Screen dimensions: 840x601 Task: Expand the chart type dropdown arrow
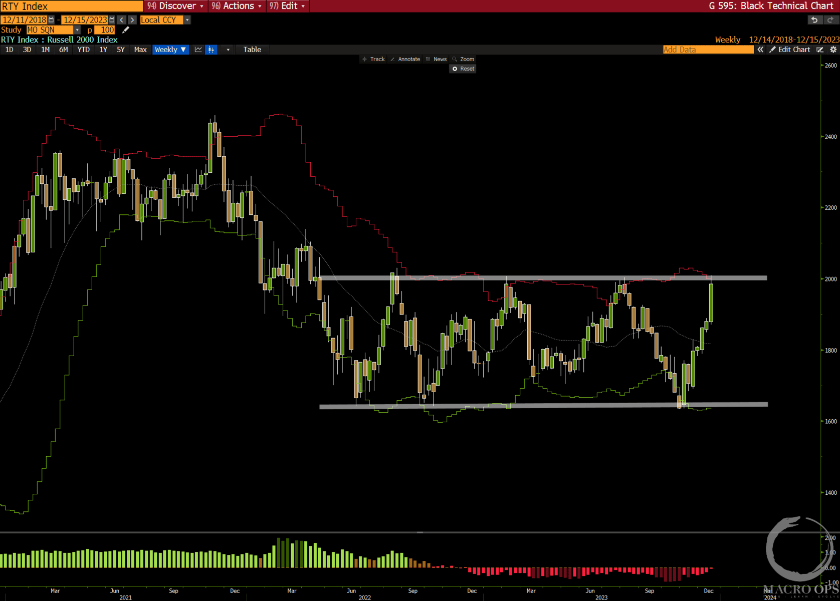click(228, 50)
